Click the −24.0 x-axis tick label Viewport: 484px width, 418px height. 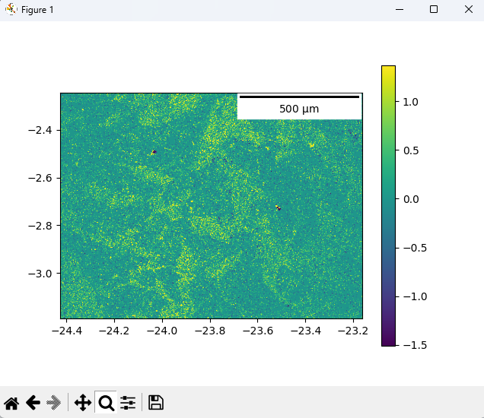(162, 331)
